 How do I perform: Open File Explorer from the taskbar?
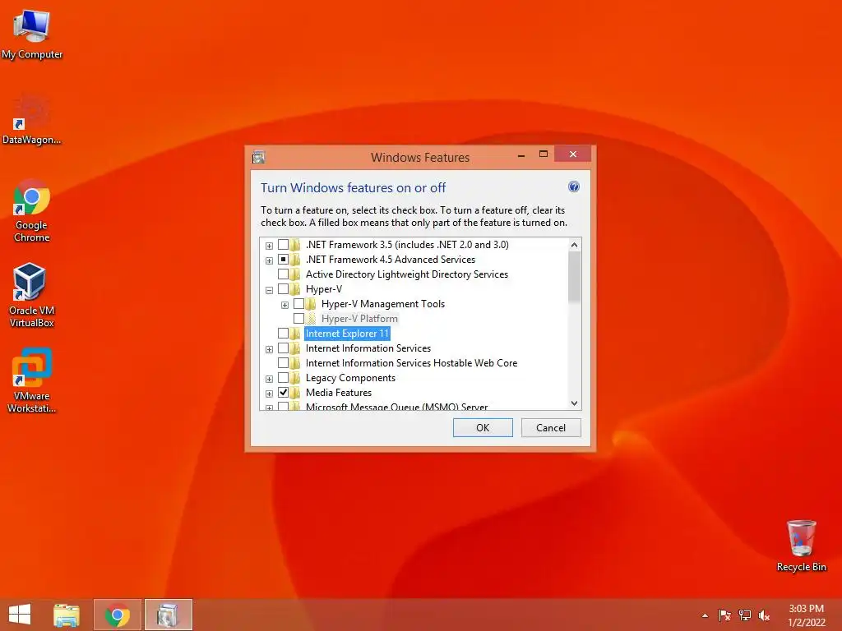click(x=67, y=615)
